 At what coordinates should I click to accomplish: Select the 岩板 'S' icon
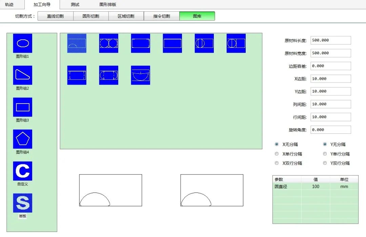pos(23,203)
